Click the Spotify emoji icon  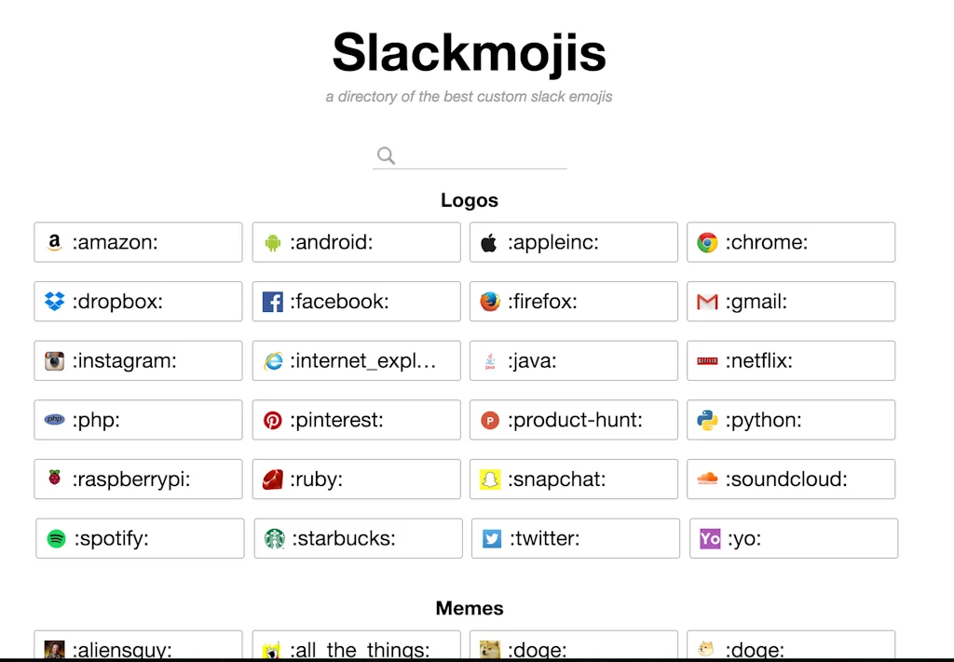56,538
